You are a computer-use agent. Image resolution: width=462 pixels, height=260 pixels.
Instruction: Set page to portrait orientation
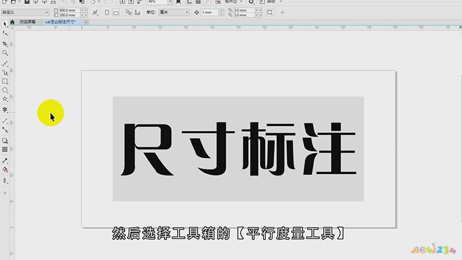(x=107, y=12)
